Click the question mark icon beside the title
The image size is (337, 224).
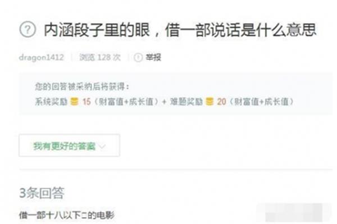point(28,30)
